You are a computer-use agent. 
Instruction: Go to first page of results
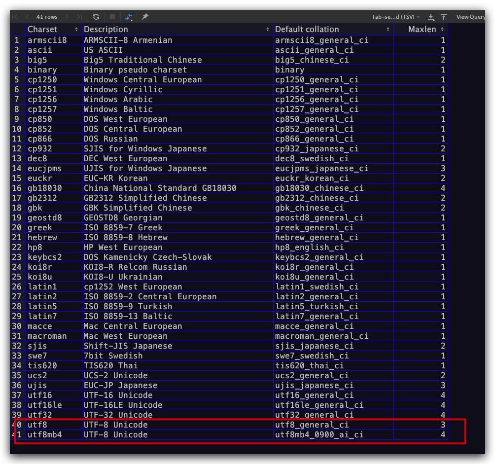[x=14, y=17]
